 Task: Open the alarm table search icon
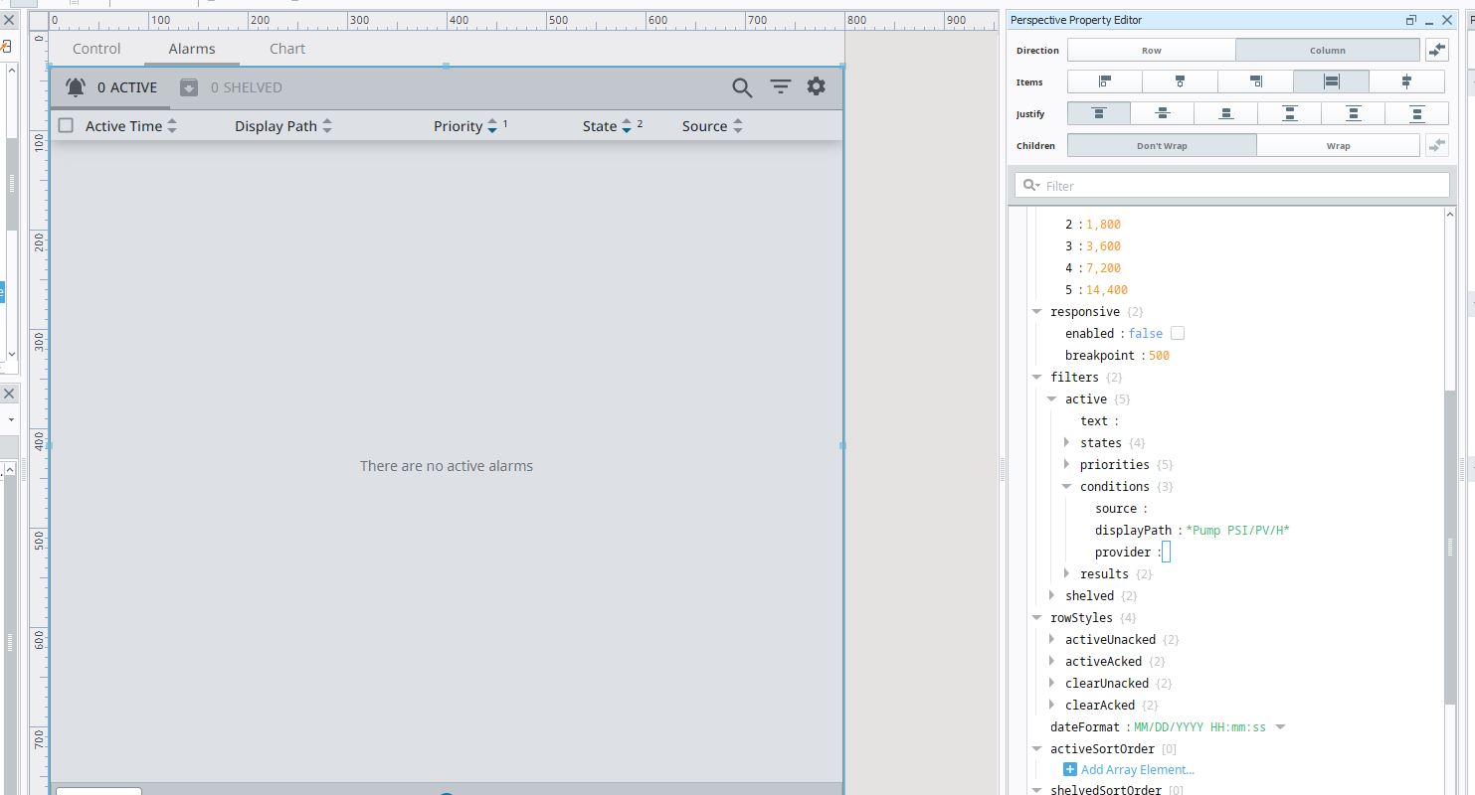pyautogui.click(x=742, y=87)
